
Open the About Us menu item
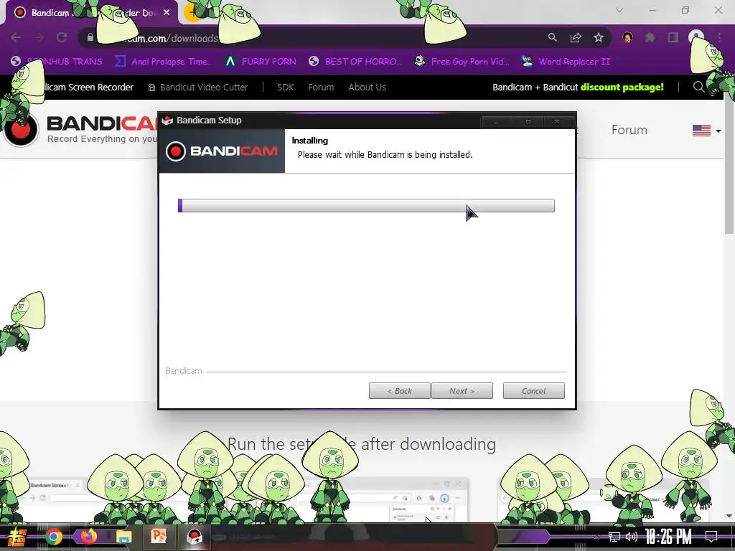(367, 87)
